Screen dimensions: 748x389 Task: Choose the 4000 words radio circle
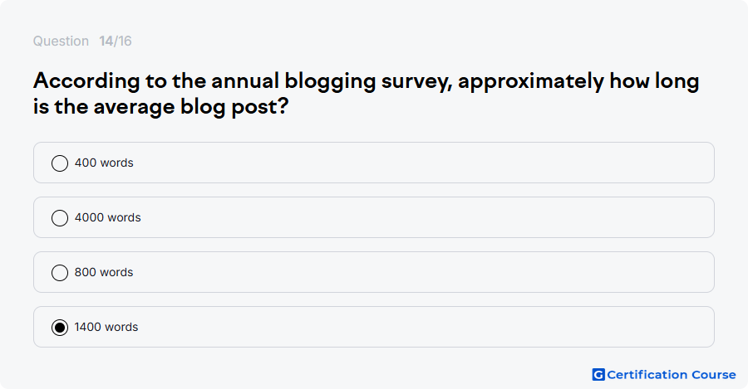(x=60, y=218)
